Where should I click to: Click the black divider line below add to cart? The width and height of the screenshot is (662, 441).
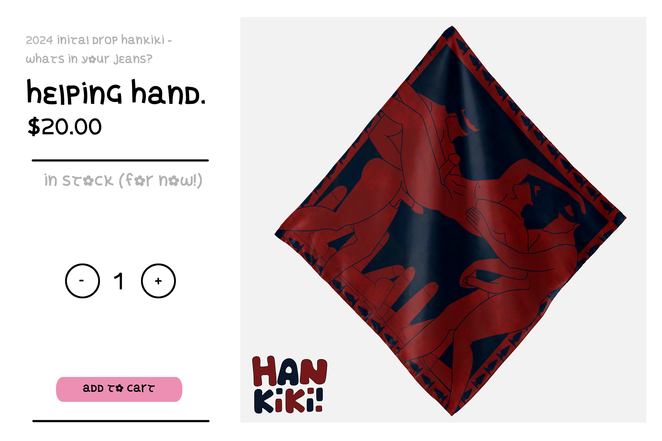(x=121, y=421)
